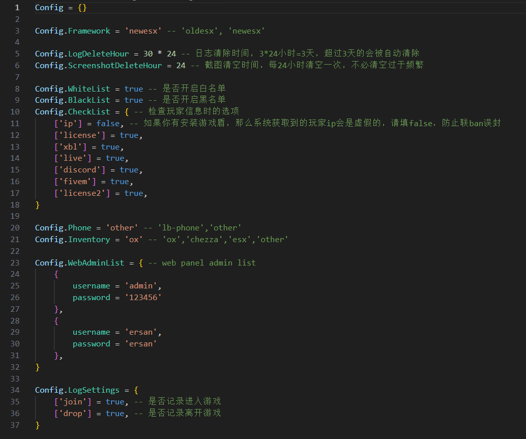Click the true value of Config.BlackList
The image size is (526, 439).
pyautogui.click(x=133, y=100)
